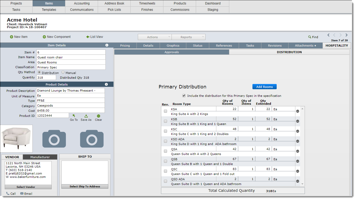Click the Quantity input field

coord(46,78)
